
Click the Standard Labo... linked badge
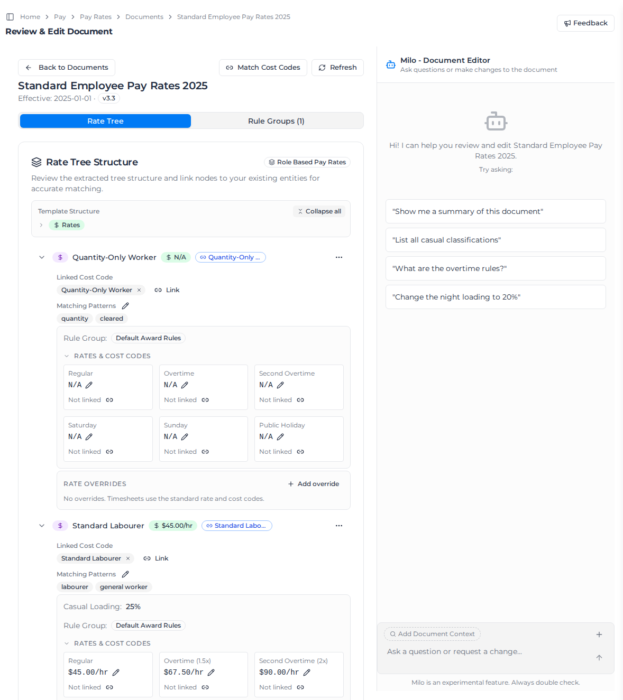237,526
